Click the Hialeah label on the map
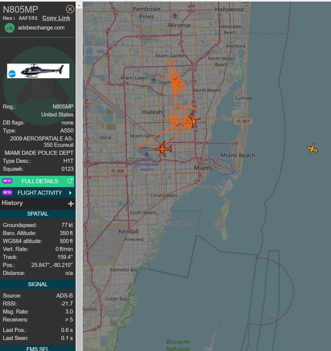 (152, 112)
